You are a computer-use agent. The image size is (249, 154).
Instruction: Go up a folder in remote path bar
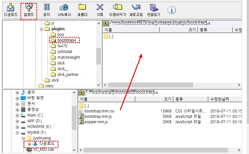pyautogui.click(x=106, y=23)
